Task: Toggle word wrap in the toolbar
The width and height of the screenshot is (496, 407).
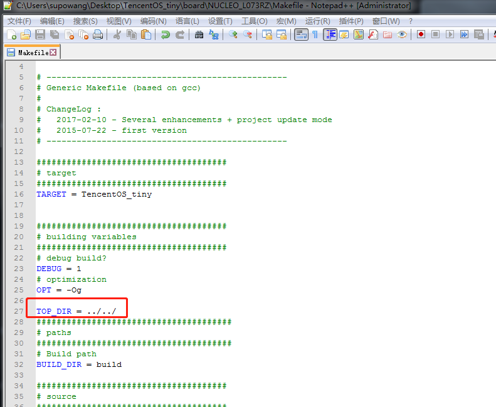Action: coord(301,35)
